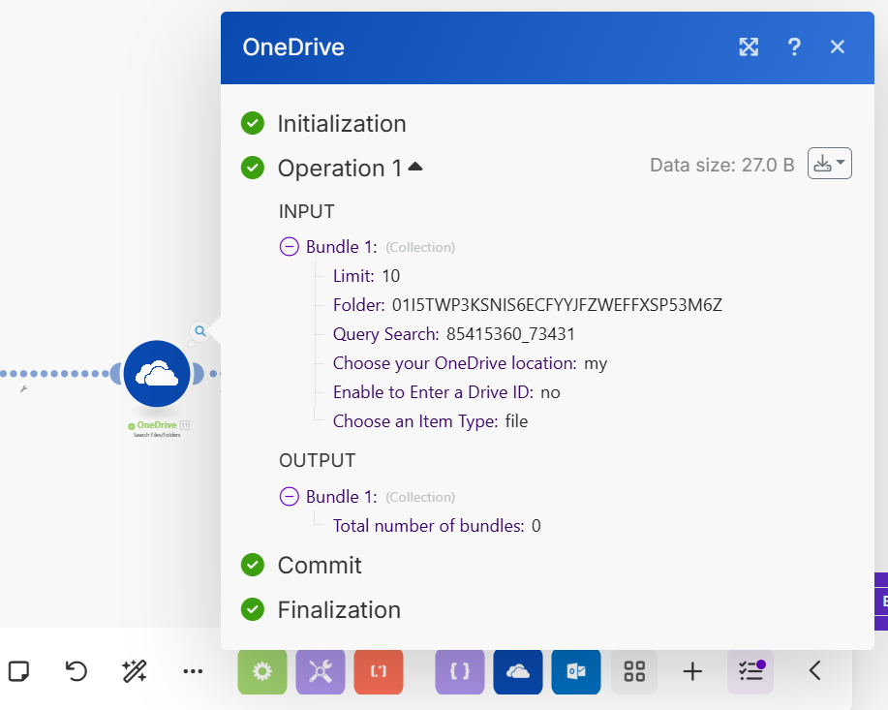
Task: Click the Initialization step
Action: tap(342, 124)
